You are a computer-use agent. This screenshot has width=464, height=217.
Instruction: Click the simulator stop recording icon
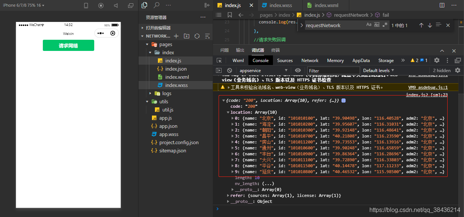click(x=101, y=6)
